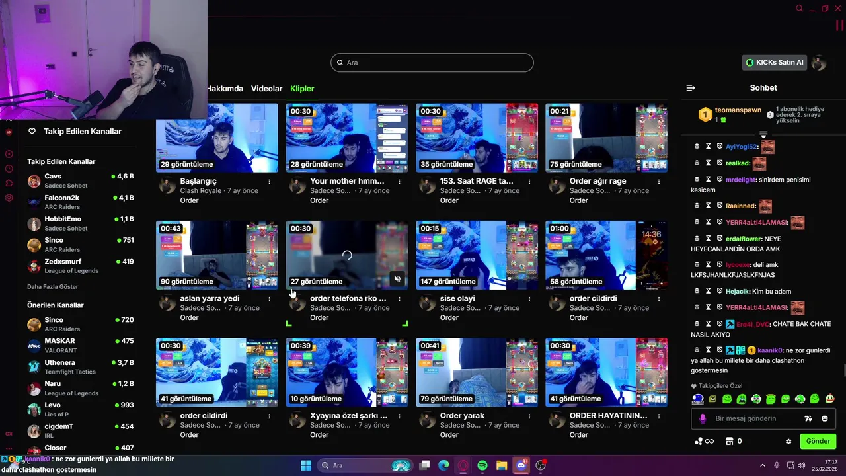Open chat settings gear icon
Viewport: 846px width, 476px height.
[x=788, y=442]
